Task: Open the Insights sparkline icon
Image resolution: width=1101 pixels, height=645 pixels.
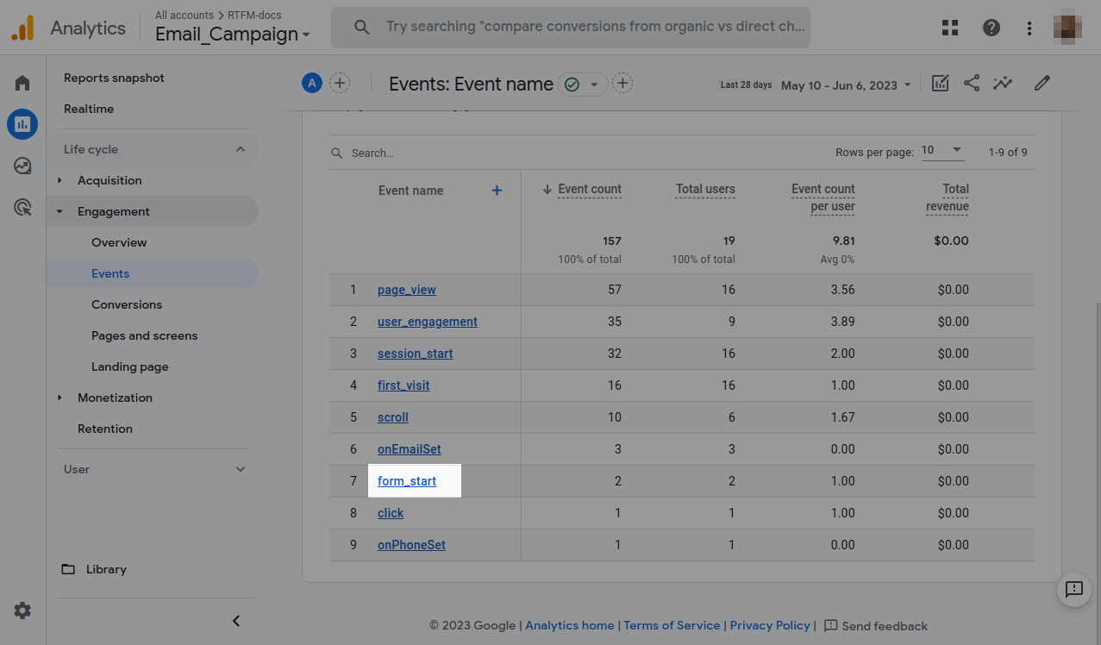Action: click(x=1003, y=84)
